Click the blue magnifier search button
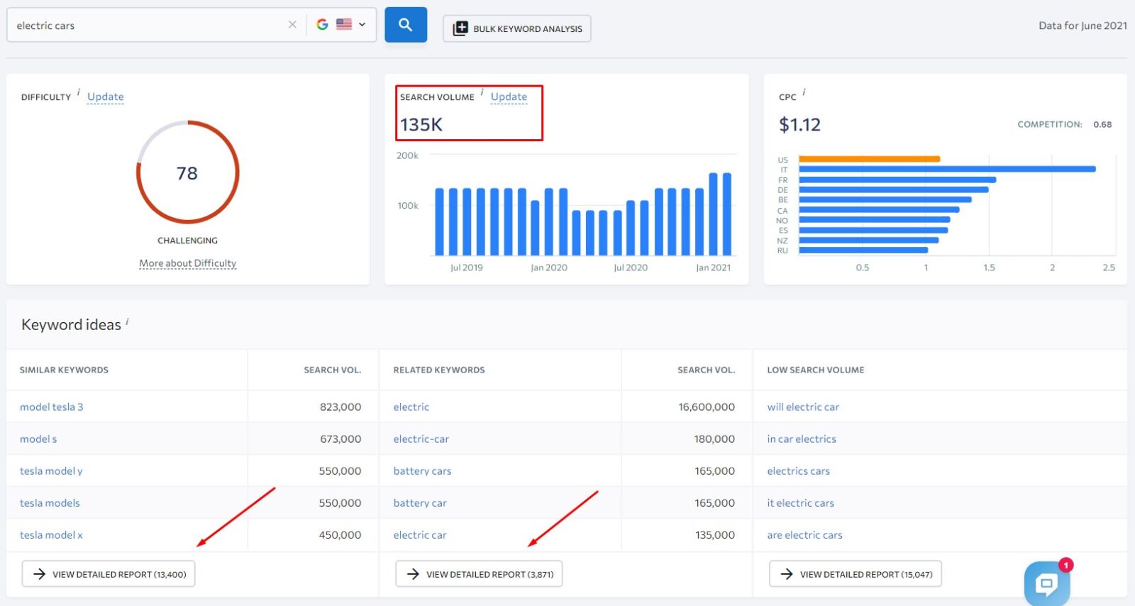Screen dimensions: 1135x606 [406, 25]
